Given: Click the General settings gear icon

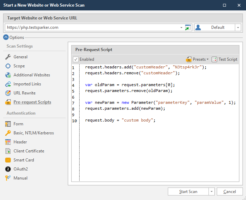Looking at the screenshot, I should click(8, 57).
